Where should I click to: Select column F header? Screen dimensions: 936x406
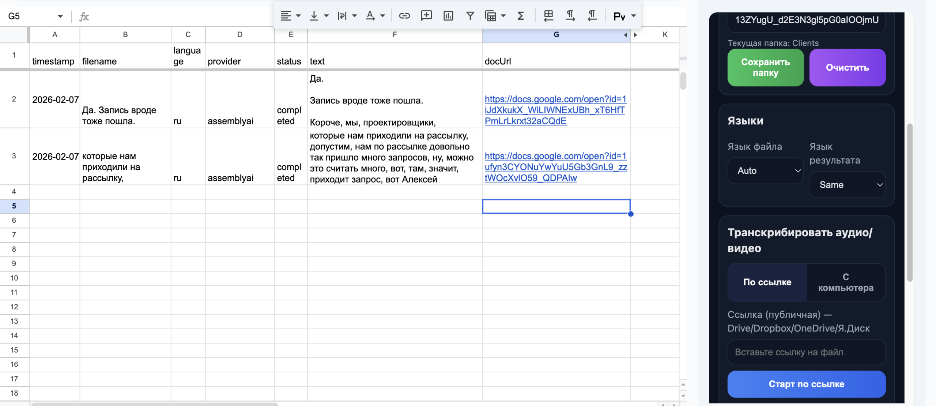pyautogui.click(x=395, y=34)
